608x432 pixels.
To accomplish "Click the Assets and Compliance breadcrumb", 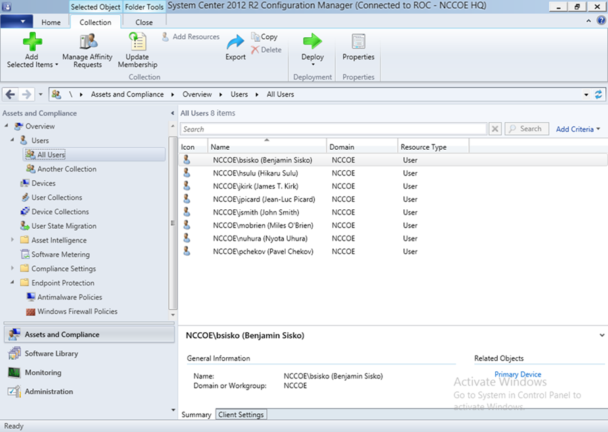I will pyautogui.click(x=127, y=94).
